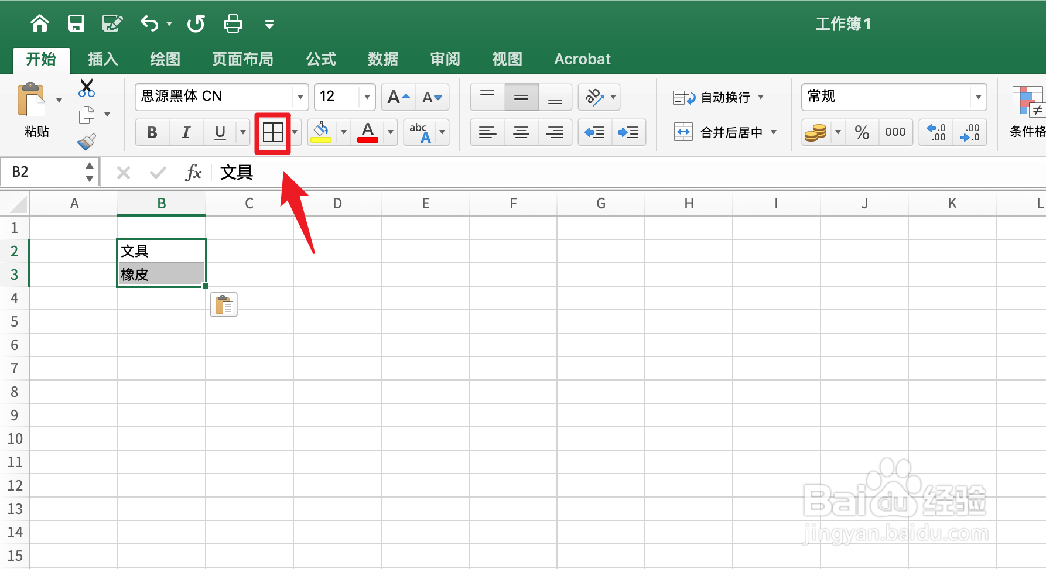
Task: Decrease decimal places
Action: coord(970,133)
